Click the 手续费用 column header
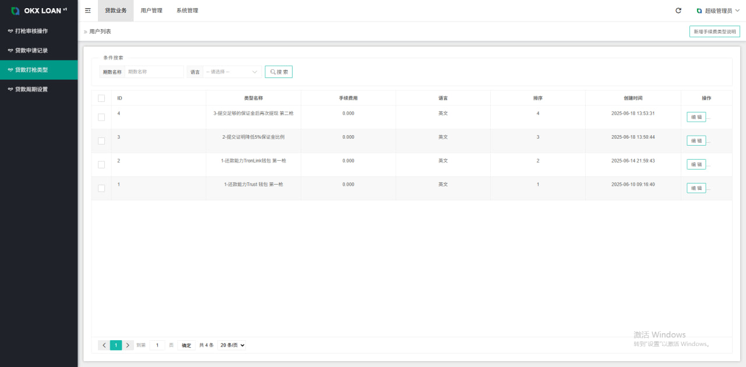Viewport: 746px width, 367px height. tap(349, 98)
